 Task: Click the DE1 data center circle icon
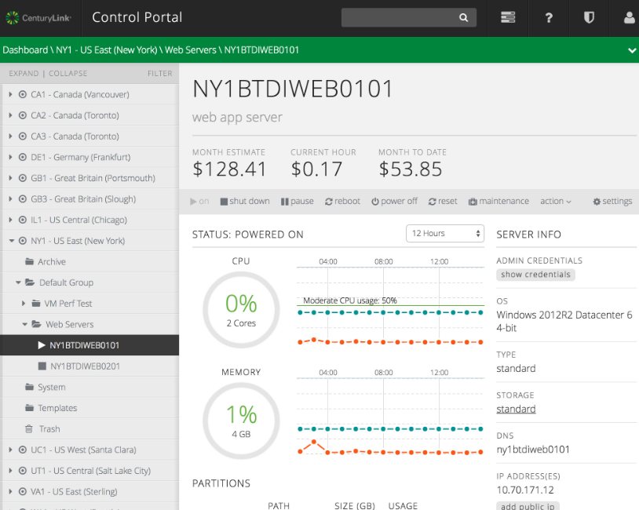pos(23,157)
